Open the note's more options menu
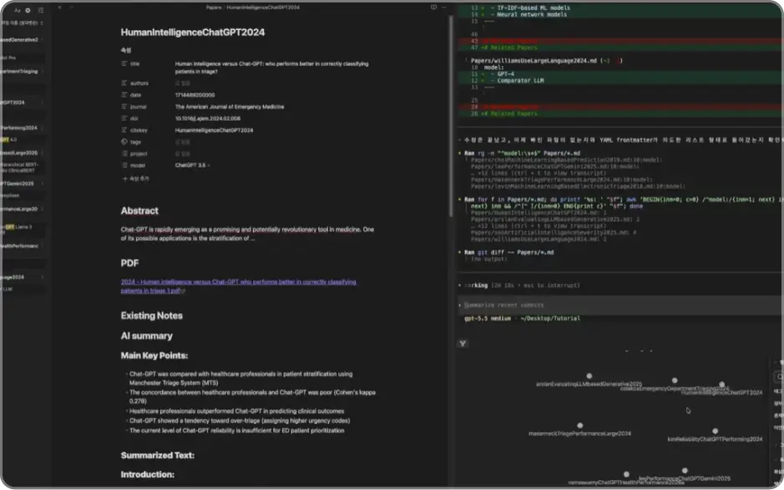 444,8
